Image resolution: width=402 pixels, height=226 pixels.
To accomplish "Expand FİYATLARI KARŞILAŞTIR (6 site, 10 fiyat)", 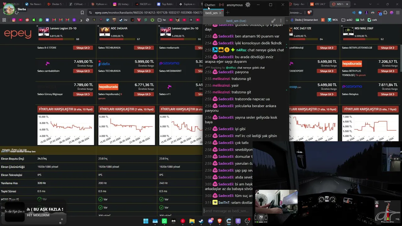I will tap(66, 109).
